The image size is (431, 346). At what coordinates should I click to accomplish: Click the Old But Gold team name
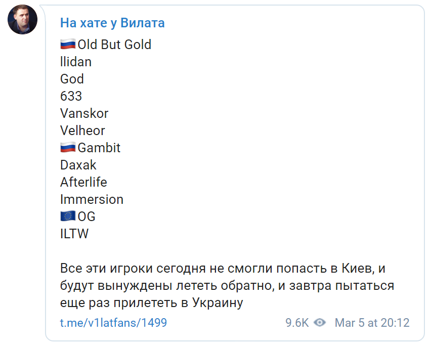click(x=114, y=45)
